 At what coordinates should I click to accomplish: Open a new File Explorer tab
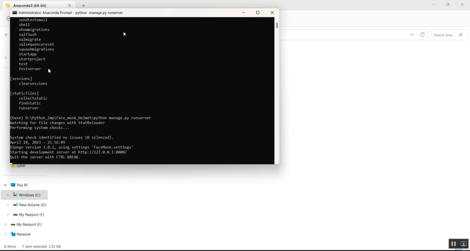pos(84,6)
